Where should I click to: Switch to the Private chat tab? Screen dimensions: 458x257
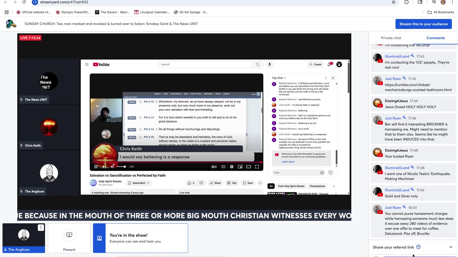point(391,38)
